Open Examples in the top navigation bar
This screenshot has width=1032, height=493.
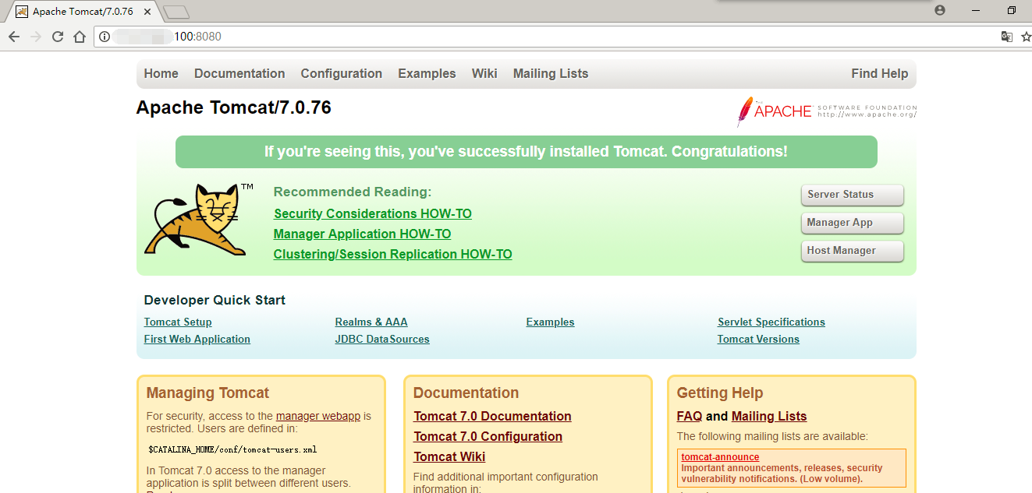coord(427,74)
